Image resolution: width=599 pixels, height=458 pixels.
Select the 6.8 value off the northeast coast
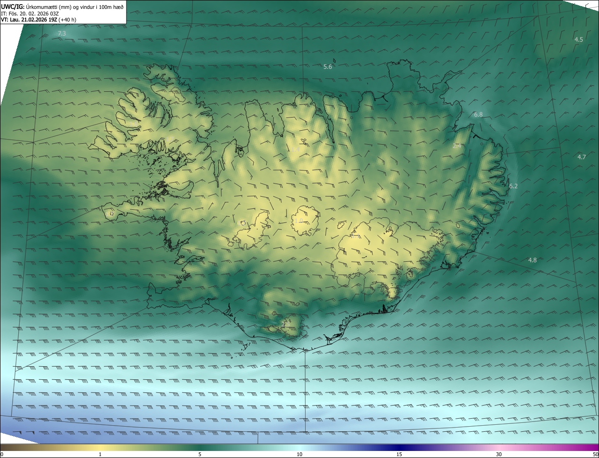478,115
